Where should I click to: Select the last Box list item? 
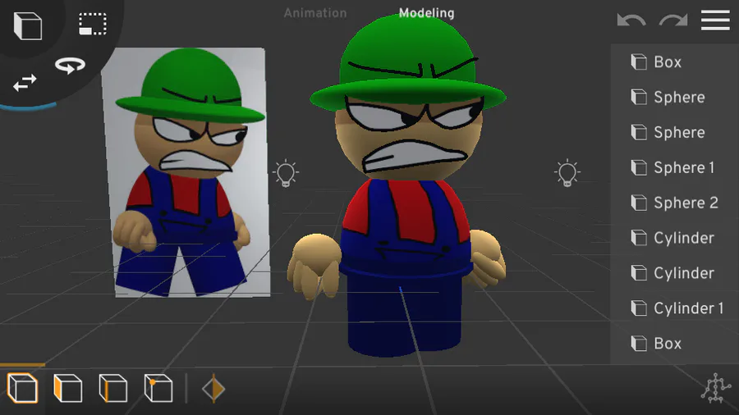[x=675, y=344]
